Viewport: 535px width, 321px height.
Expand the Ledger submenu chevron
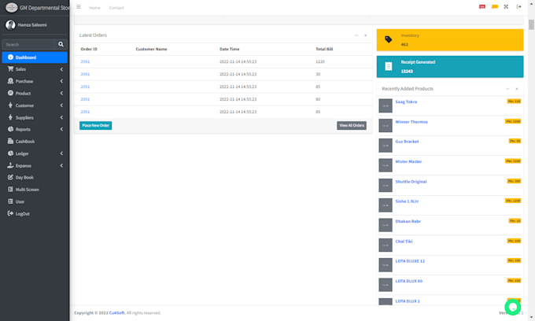61,153
